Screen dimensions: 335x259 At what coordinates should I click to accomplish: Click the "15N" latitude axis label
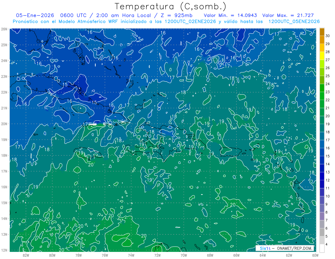4,203
